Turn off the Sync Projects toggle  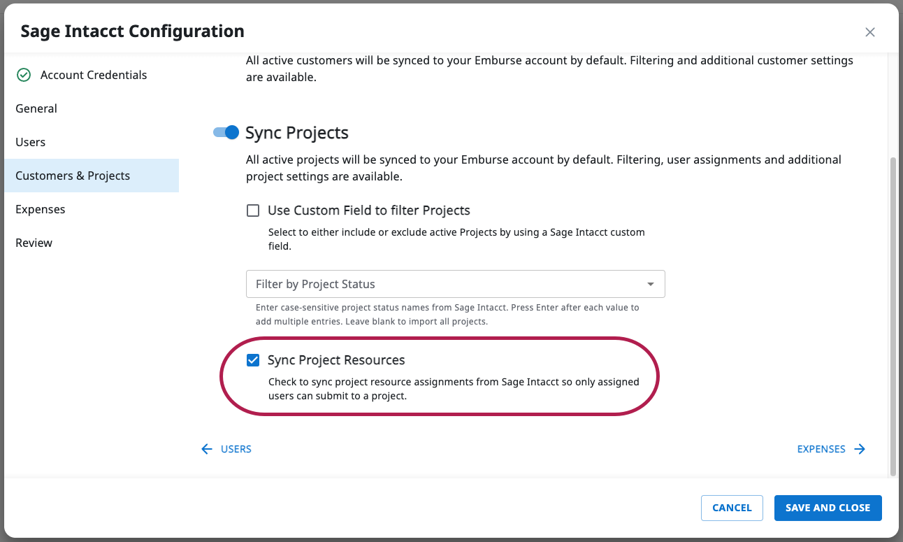point(226,132)
